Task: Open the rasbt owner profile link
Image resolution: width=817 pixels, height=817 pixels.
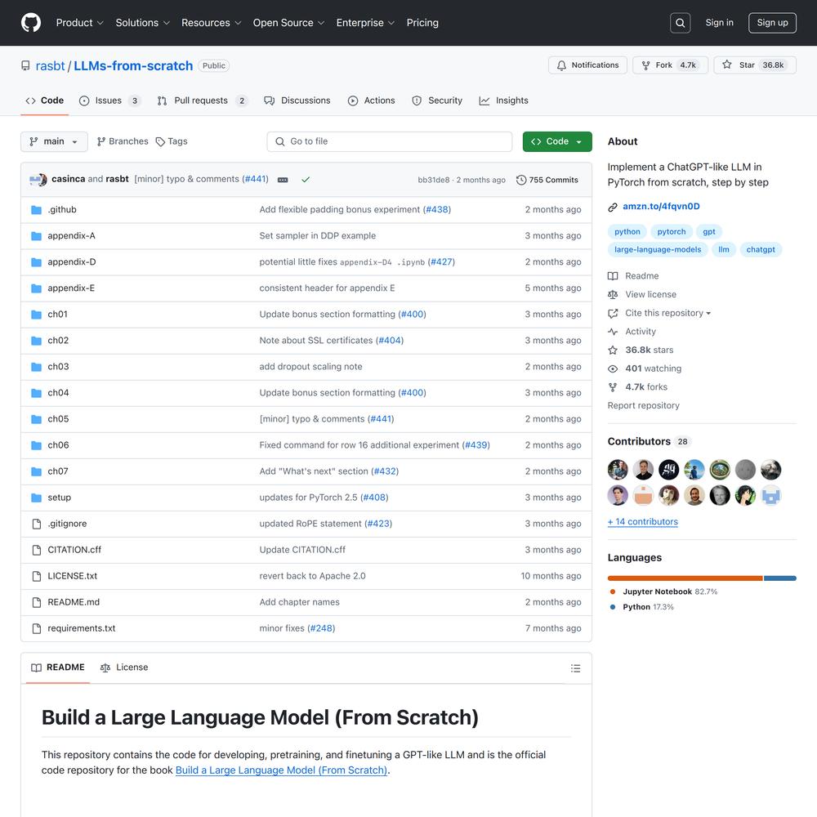Action: 50,66
